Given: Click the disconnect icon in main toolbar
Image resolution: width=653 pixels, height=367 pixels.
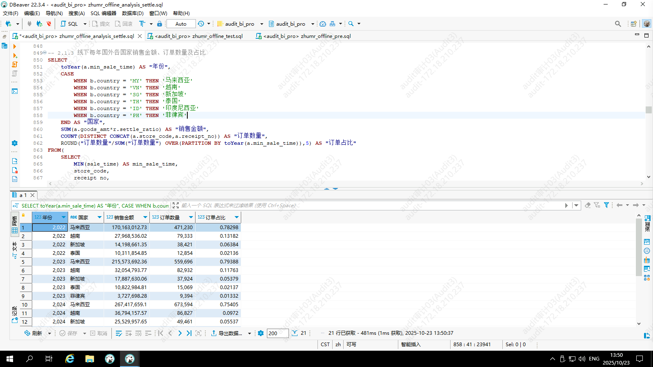Looking at the screenshot, I should pyautogui.click(x=49, y=24).
